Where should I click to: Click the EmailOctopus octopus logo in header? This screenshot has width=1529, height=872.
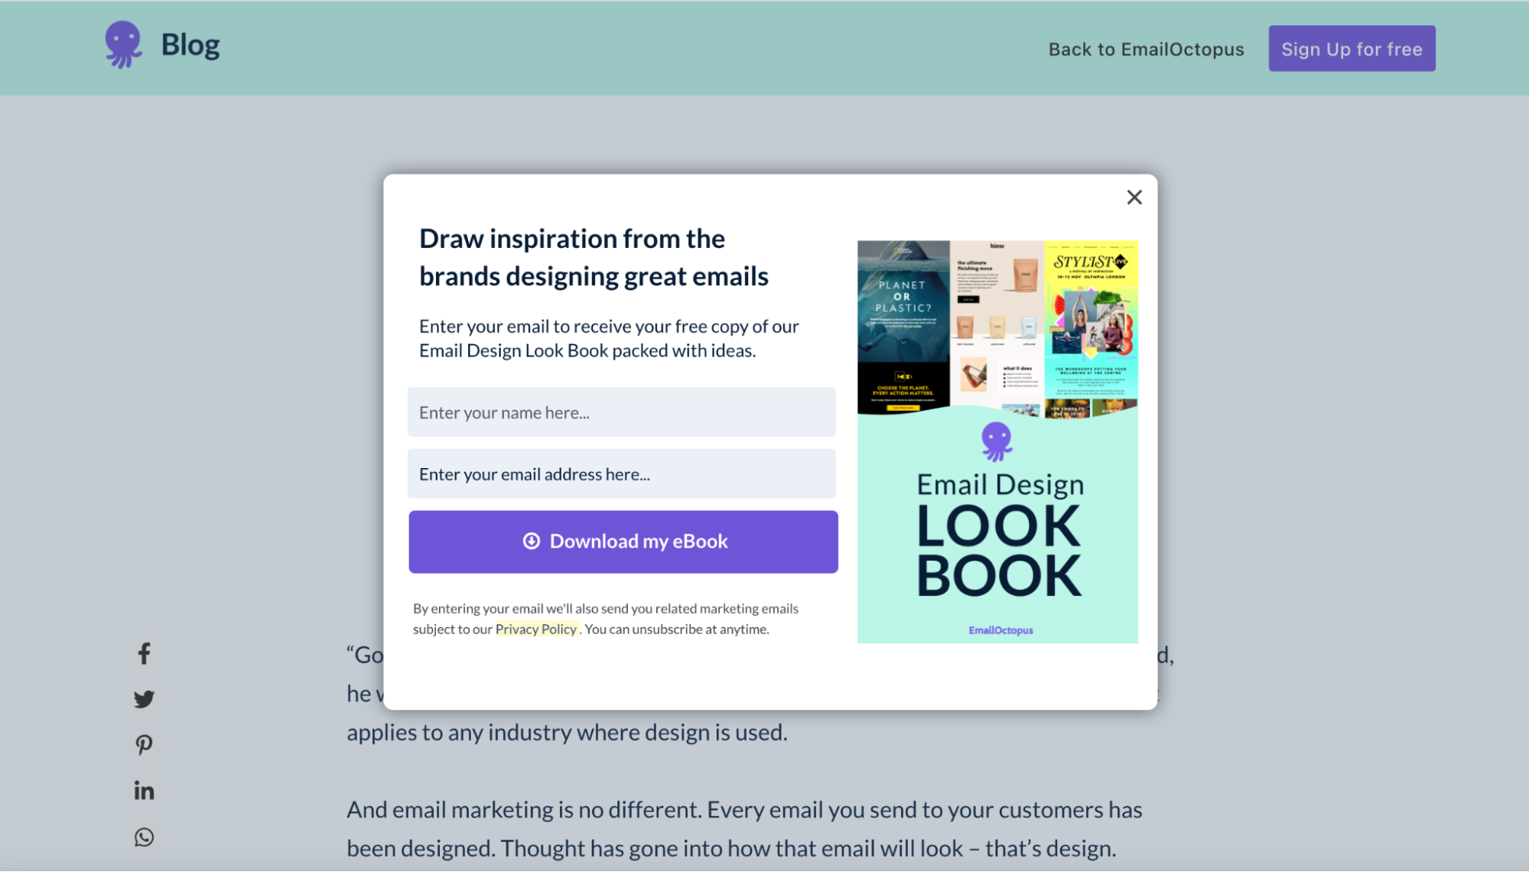(123, 44)
